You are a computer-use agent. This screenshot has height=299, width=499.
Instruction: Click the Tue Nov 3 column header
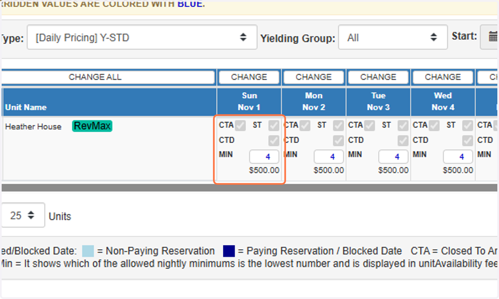coord(378,101)
